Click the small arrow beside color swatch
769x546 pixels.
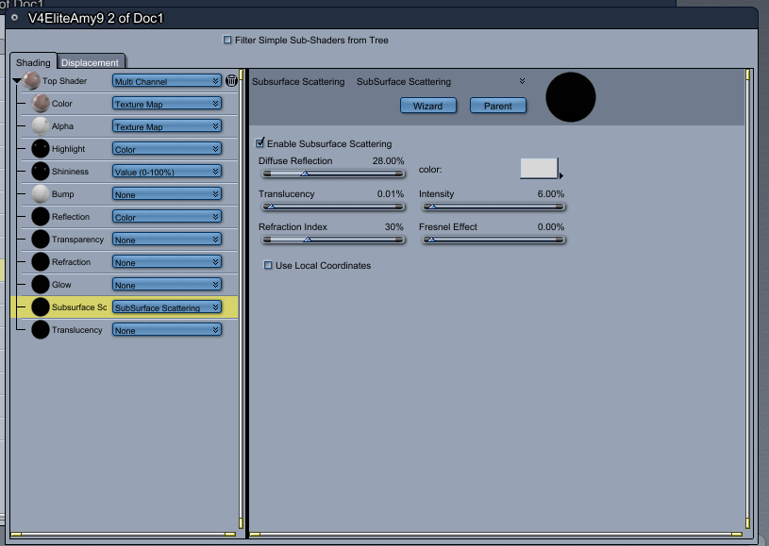pyautogui.click(x=561, y=175)
